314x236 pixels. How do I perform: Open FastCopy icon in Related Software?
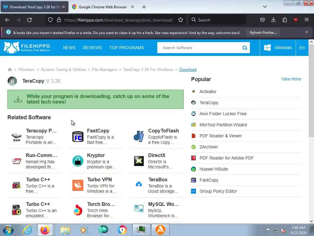coord(78,136)
